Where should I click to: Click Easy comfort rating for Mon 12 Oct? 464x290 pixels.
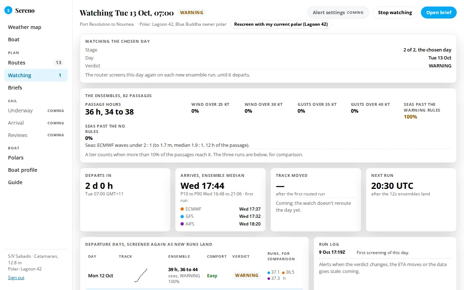coord(212,276)
